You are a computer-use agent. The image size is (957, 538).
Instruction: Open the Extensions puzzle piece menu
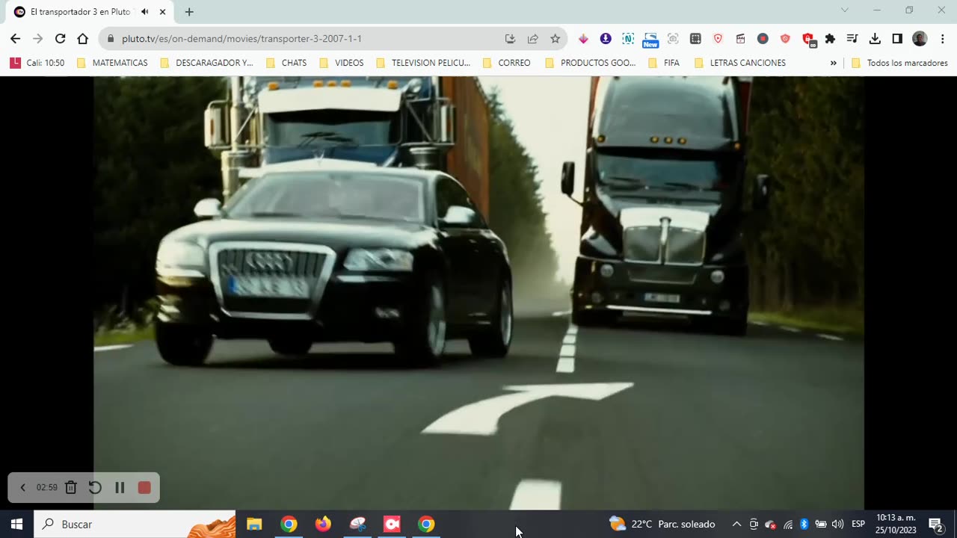(x=830, y=39)
